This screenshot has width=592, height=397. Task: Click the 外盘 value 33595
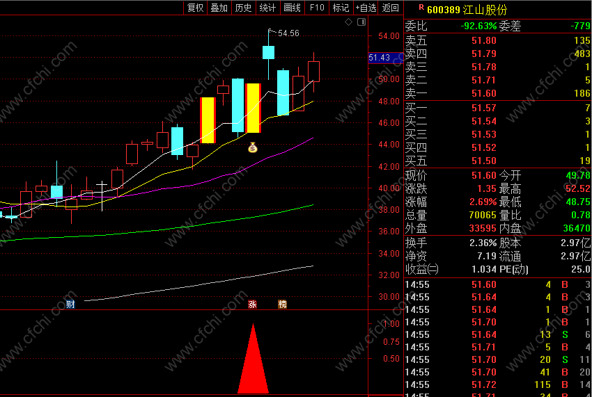pyautogui.click(x=483, y=228)
